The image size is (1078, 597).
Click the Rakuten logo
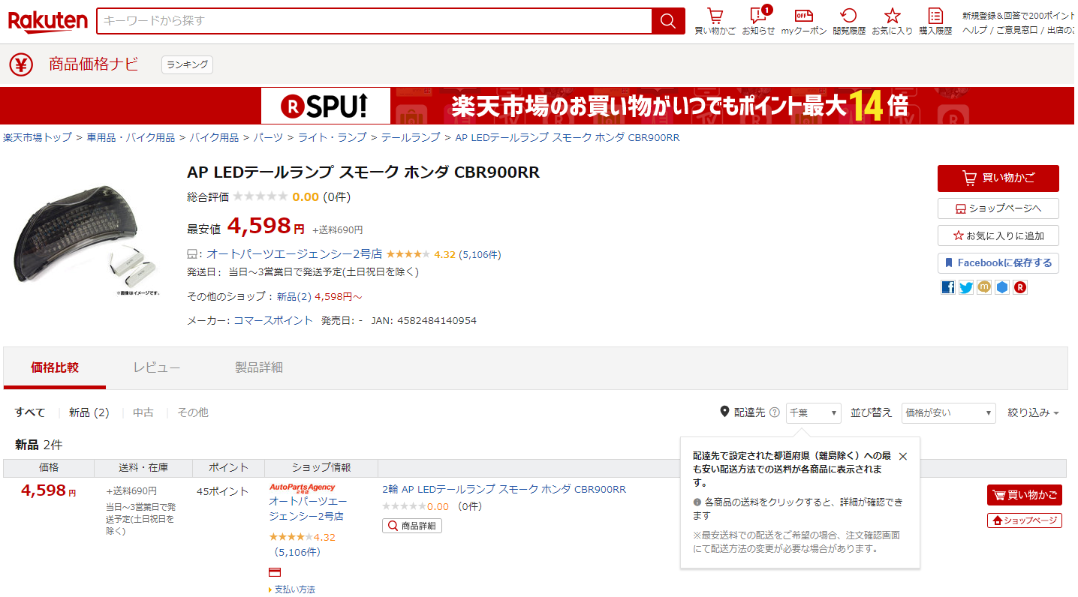[48, 21]
